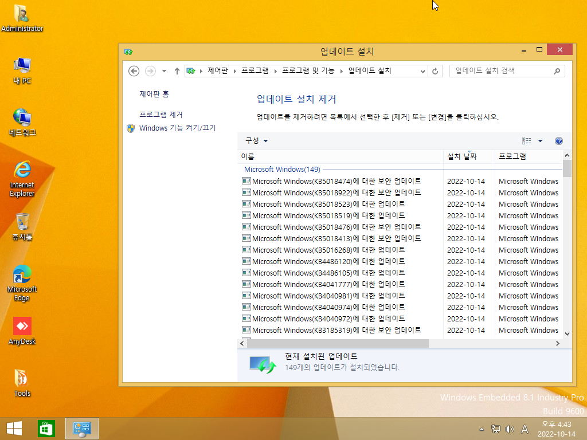Select the KB4486105 update row
587x440 pixels.
(400, 273)
